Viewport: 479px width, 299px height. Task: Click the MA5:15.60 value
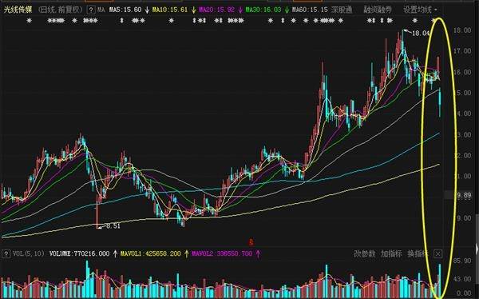click(x=125, y=10)
